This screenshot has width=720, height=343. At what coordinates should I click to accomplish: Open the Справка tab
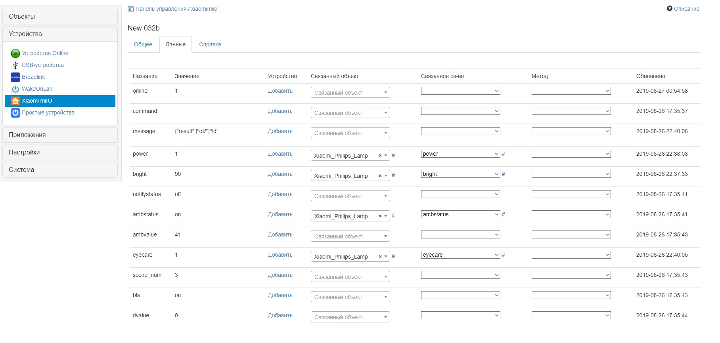point(210,45)
